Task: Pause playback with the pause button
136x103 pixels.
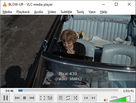Action: [6, 98]
